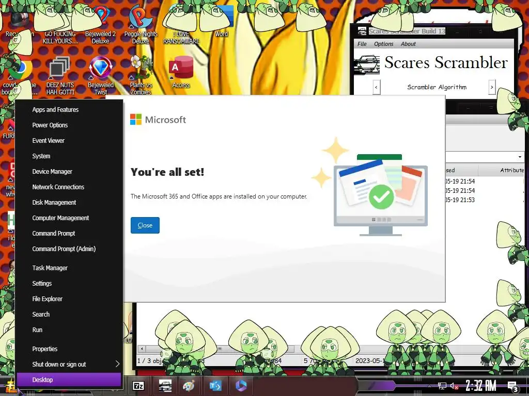This screenshot has height=396, width=529.
Task: Select the Bejeweled Twist desktop icon
Action: coord(101,76)
